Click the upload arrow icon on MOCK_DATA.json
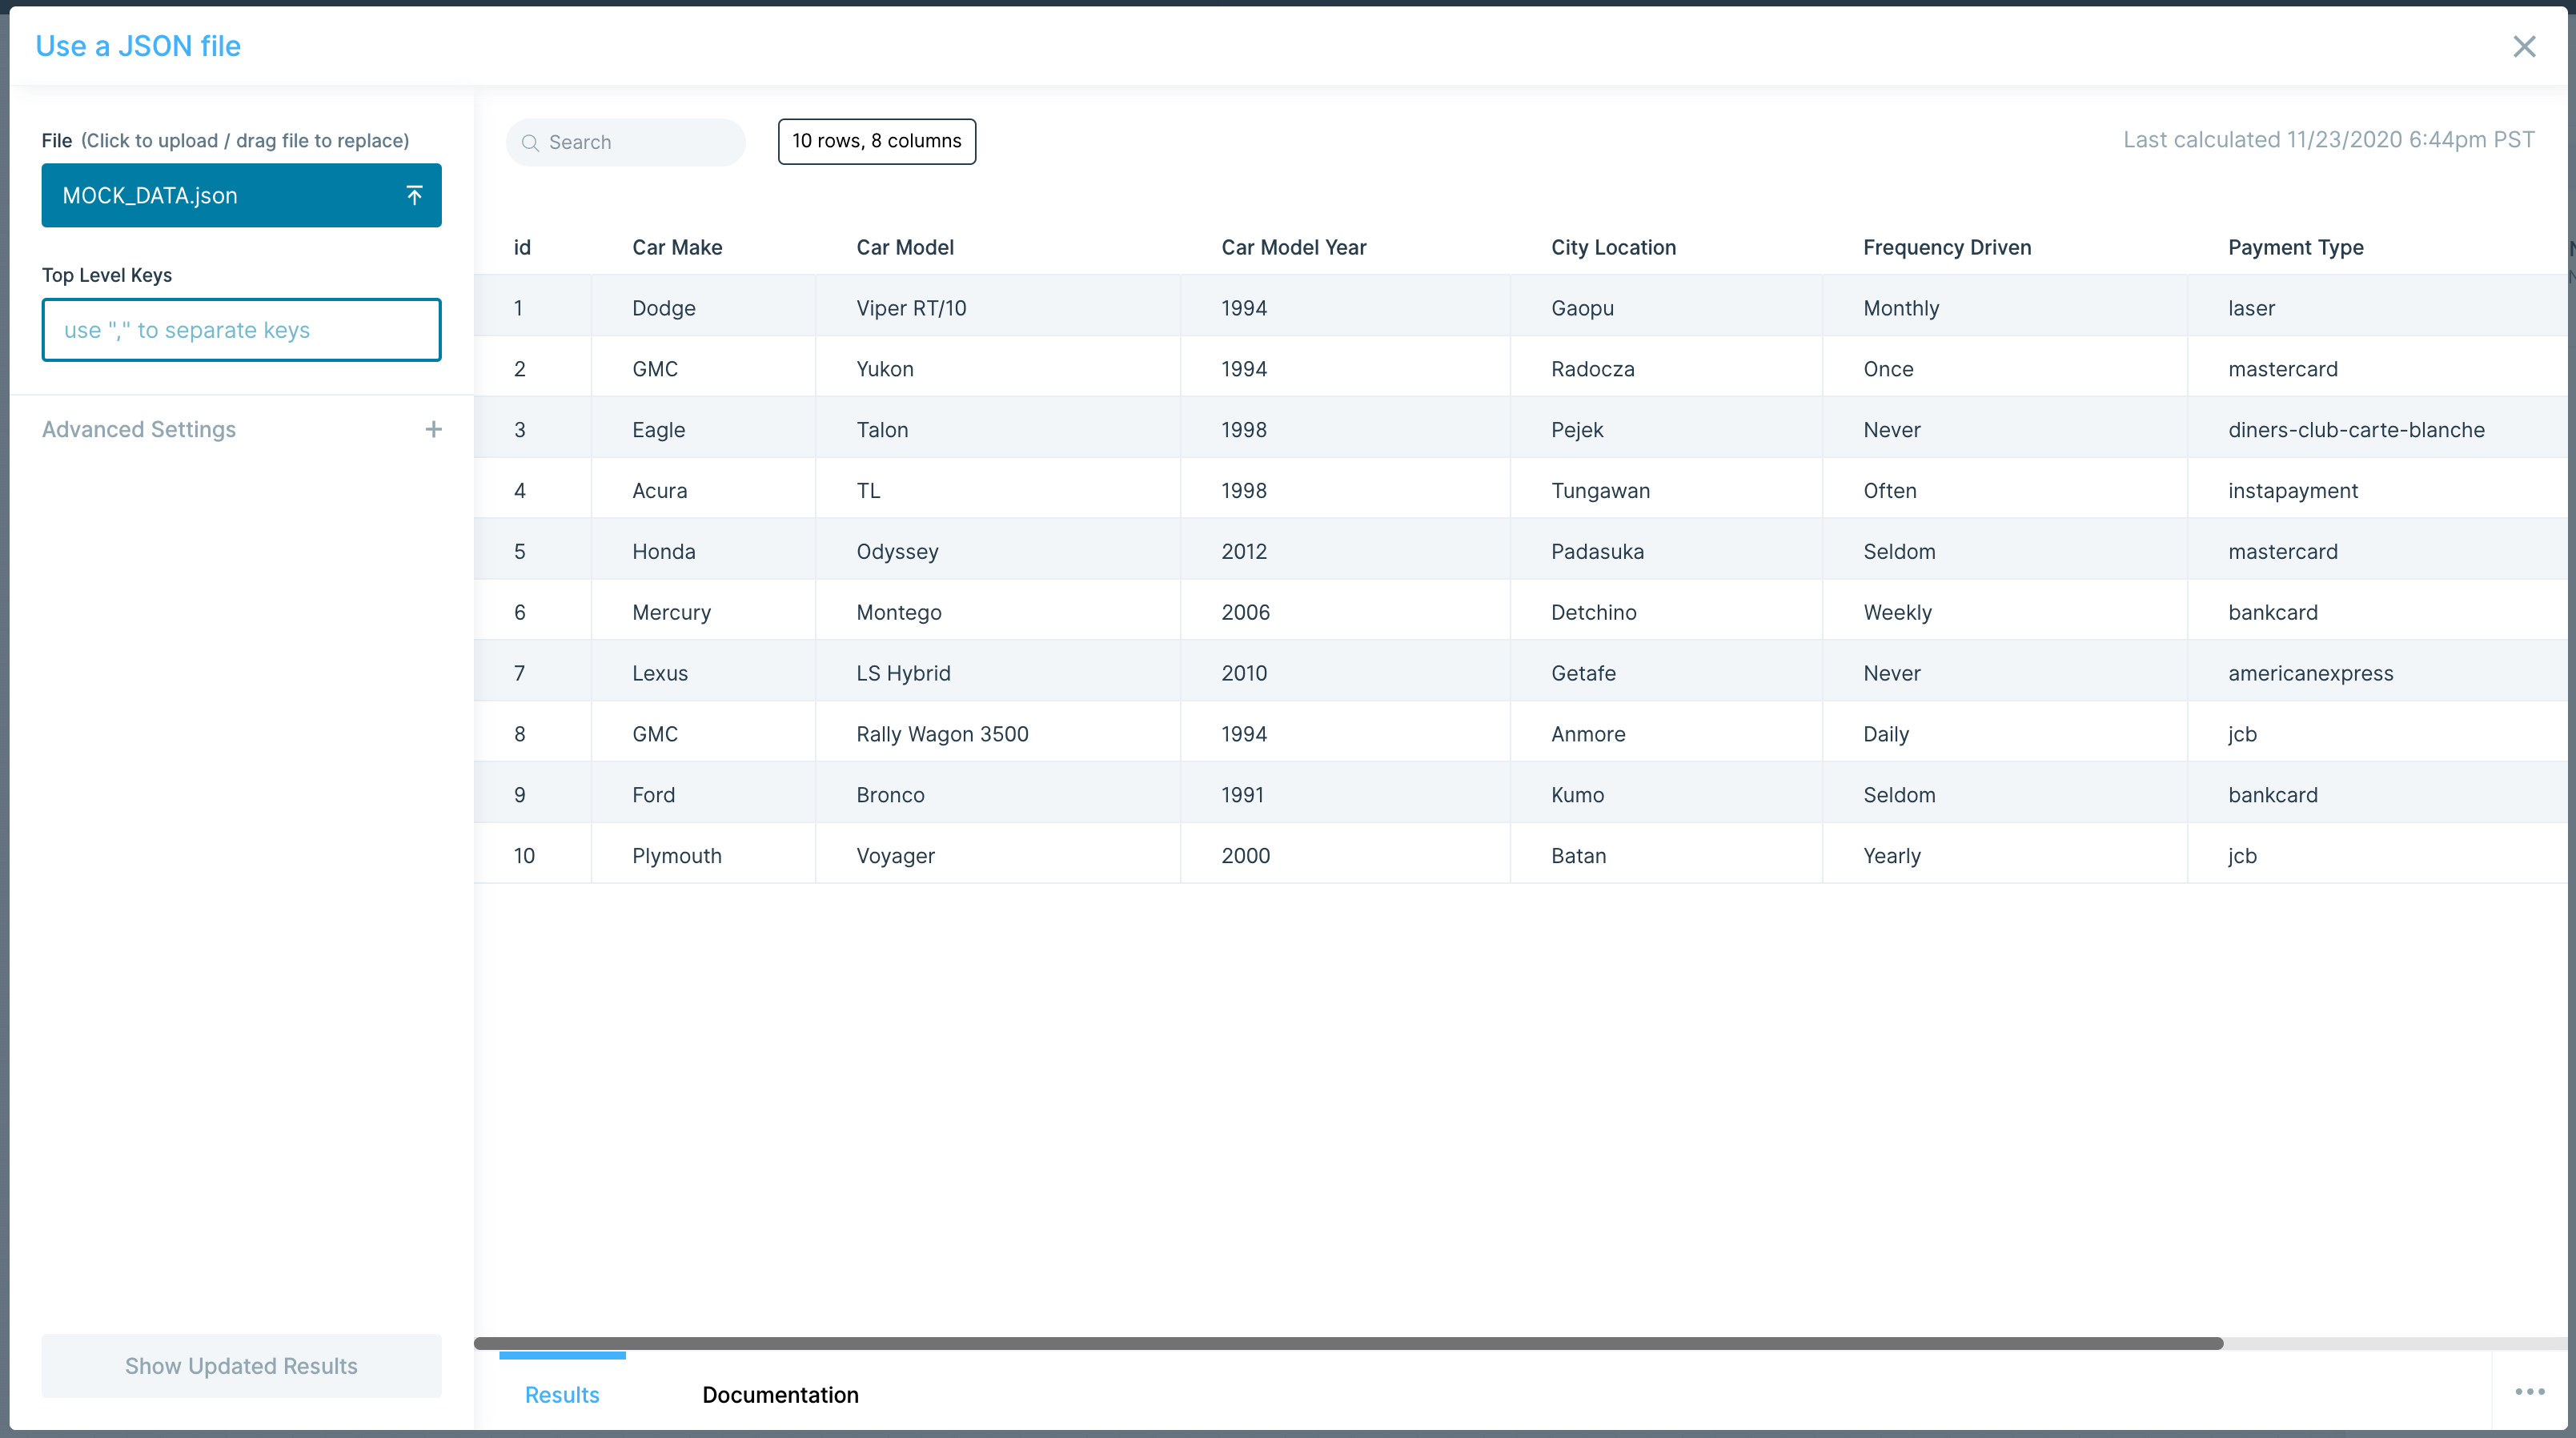This screenshot has height=1438, width=2576. pos(414,195)
